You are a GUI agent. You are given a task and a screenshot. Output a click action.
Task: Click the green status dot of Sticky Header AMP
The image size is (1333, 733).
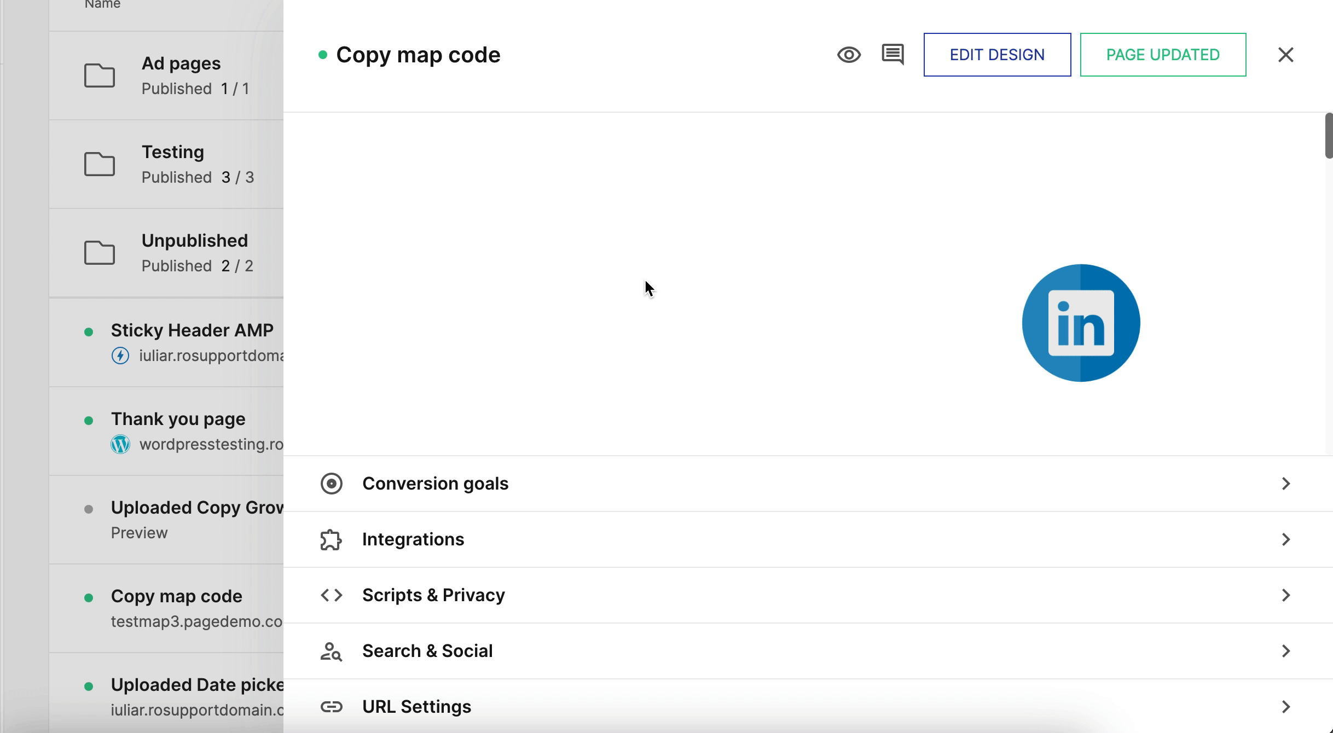(x=89, y=331)
